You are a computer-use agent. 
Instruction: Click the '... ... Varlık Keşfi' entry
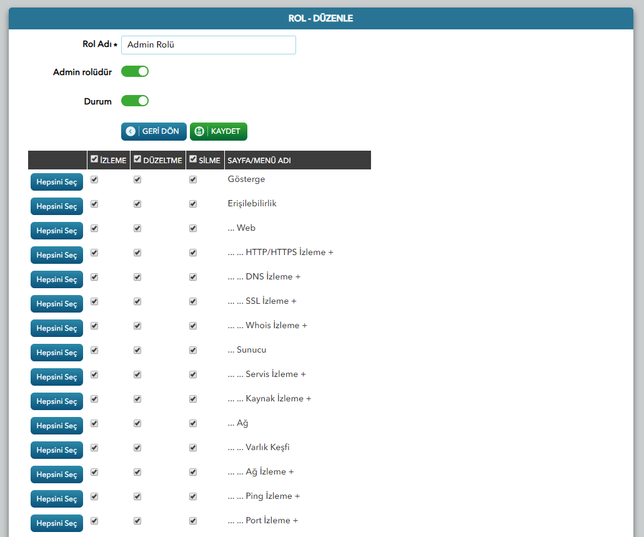click(259, 448)
